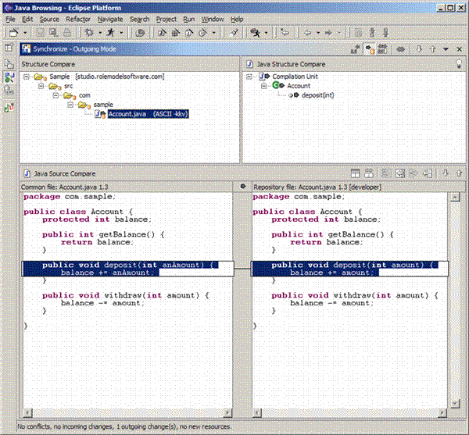469x435 pixels.
Task: Create a new Java project icon
Action: pos(162,33)
